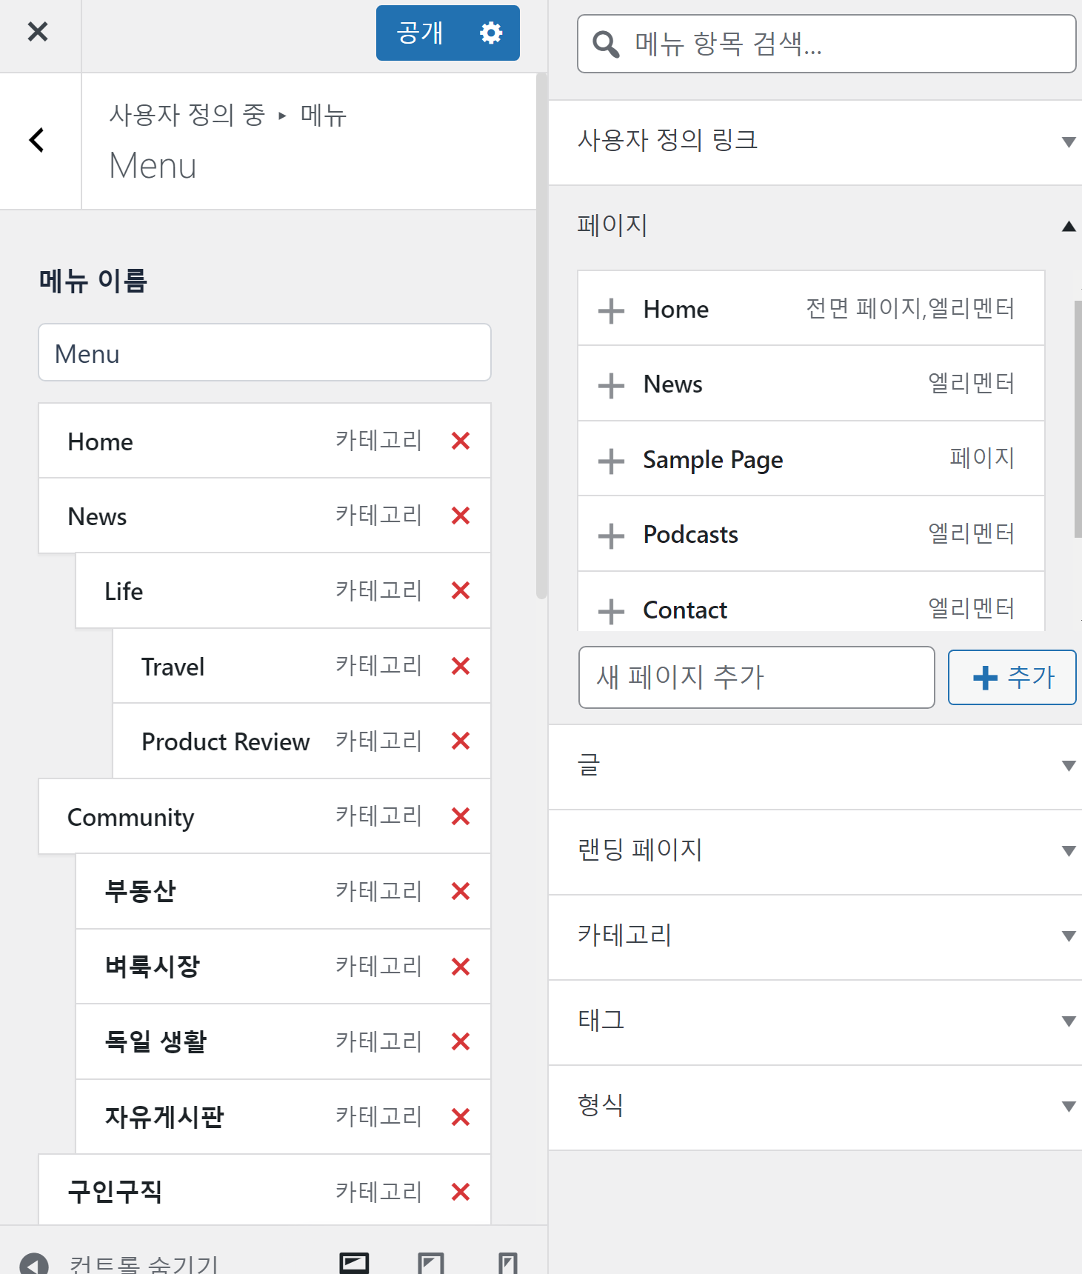Remove 부동산 menu item with red X
Viewport: 1082px width, 1274px height.
(461, 891)
